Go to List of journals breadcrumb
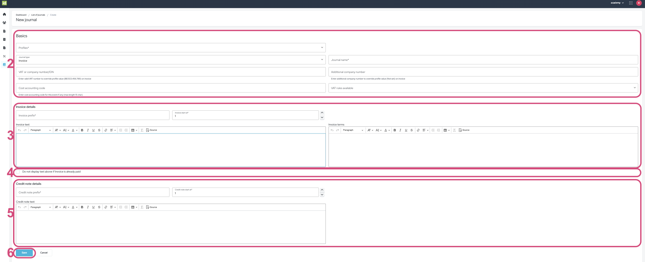Image resolution: width=645 pixels, height=262 pixels. (x=38, y=15)
